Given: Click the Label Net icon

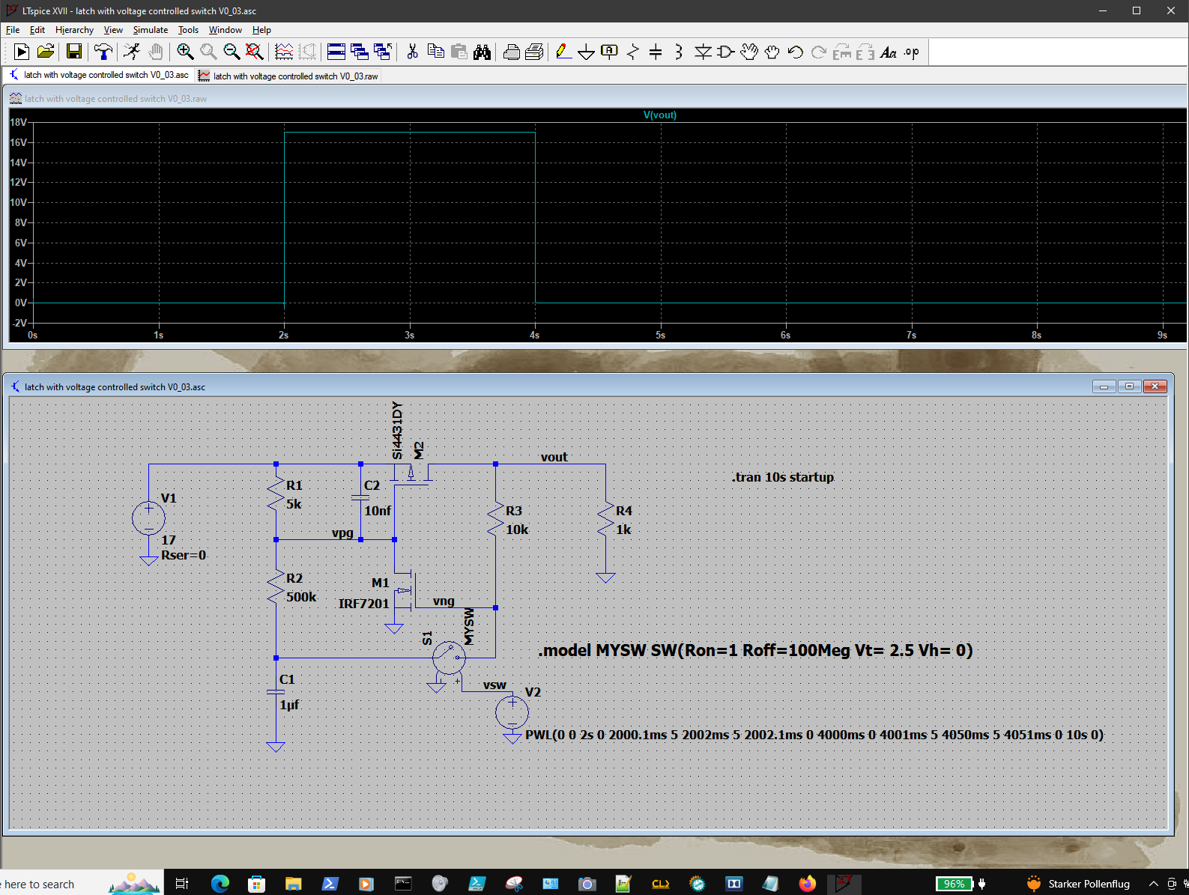Looking at the screenshot, I should [610, 52].
